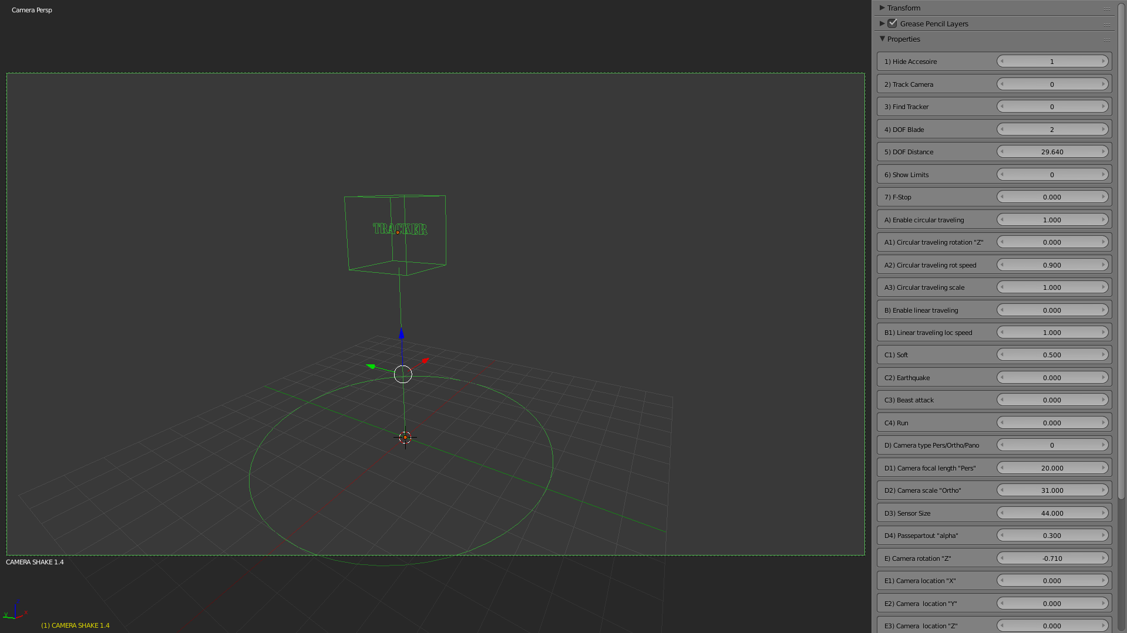Image resolution: width=1127 pixels, height=633 pixels.
Task: Expand the Grease Pencil Layers panel
Action: coord(882,23)
